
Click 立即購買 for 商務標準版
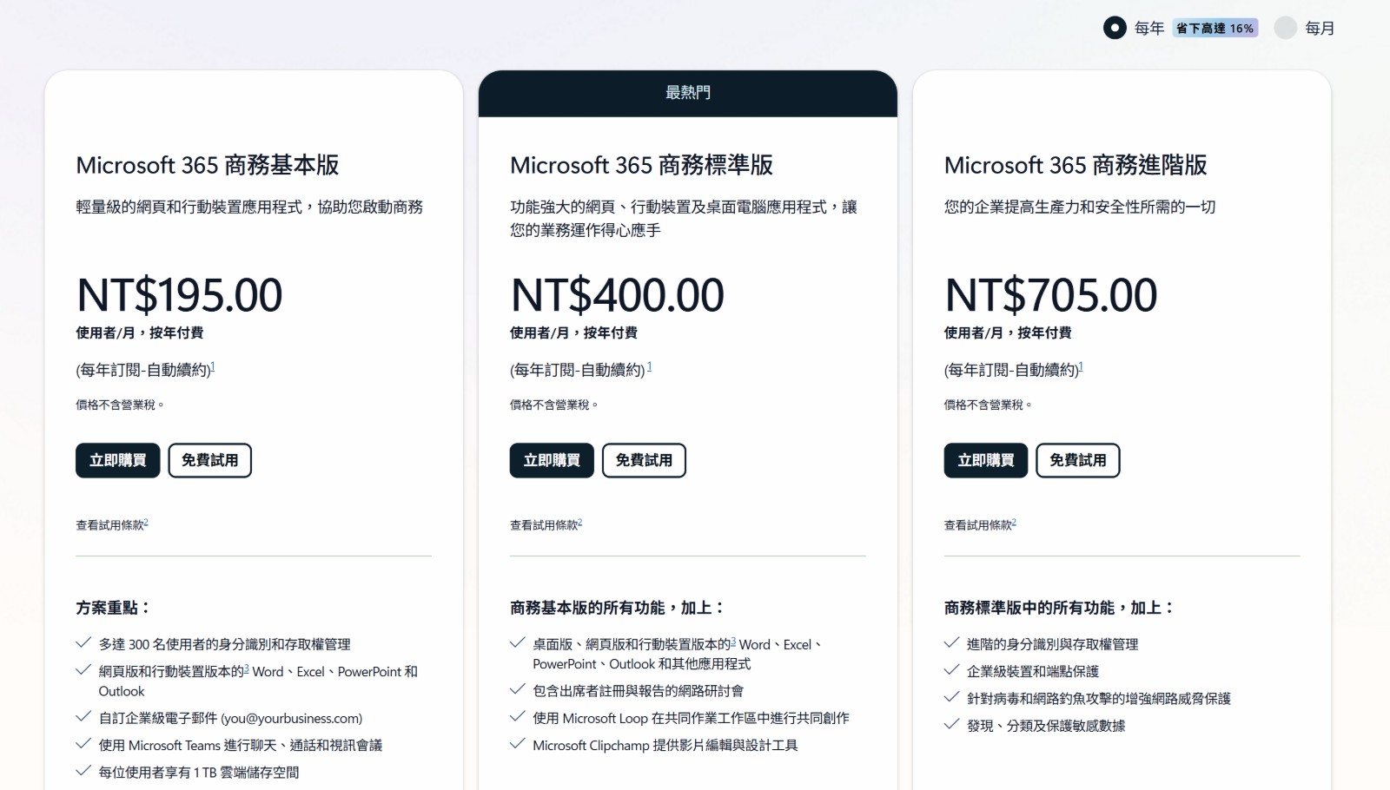(551, 460)
